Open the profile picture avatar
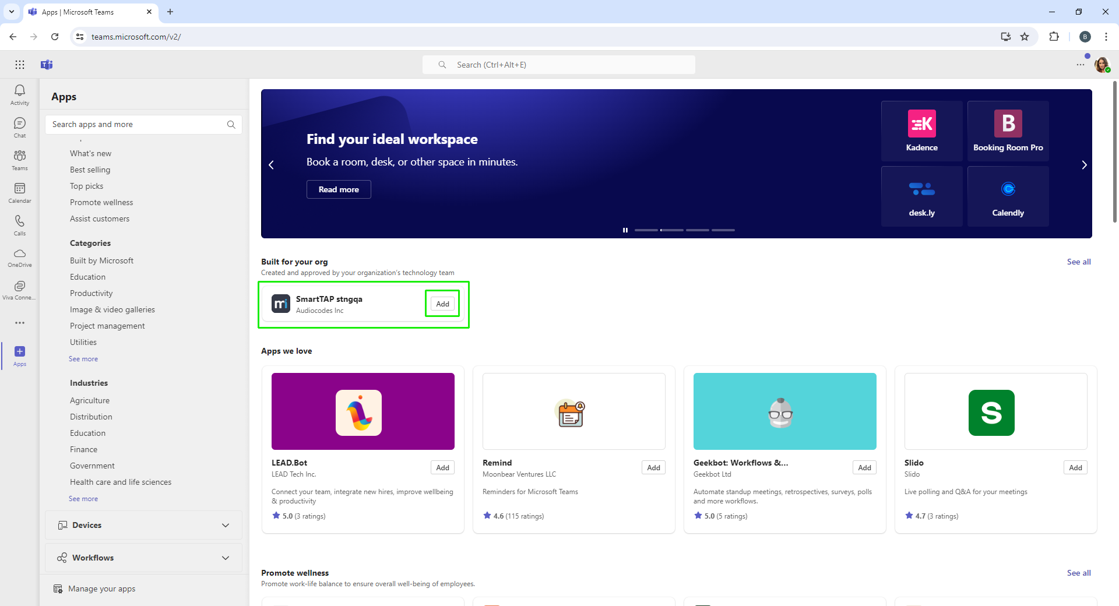 (x=1102, y=65)
